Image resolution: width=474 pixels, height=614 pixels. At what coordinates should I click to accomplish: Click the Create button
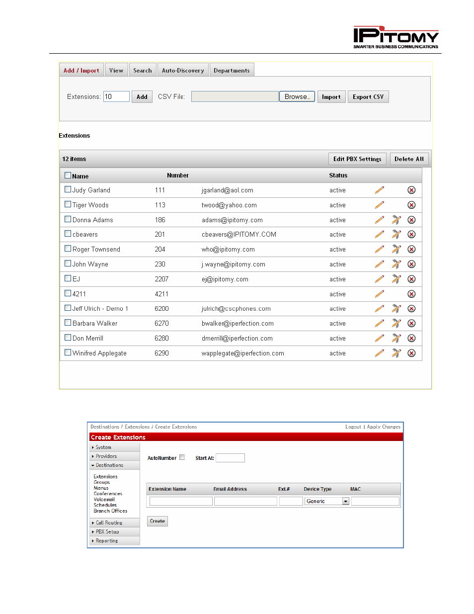click(x=158, y=521)
